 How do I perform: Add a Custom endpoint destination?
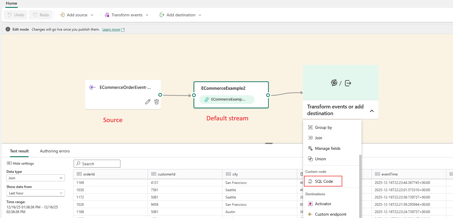coord(310,214)
